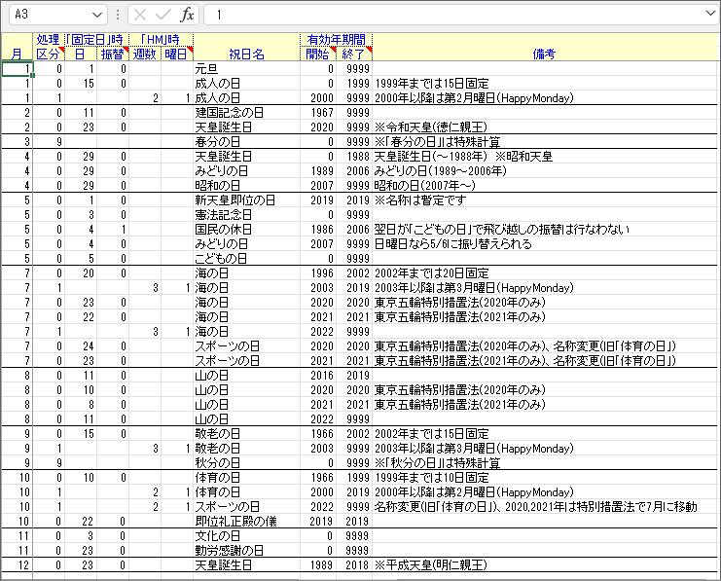Image resolution: width=721 pixels, height=581 pixels.
Task: Open the Insert Function fx button
Action: pyautogui.click(x=187, y=16)
